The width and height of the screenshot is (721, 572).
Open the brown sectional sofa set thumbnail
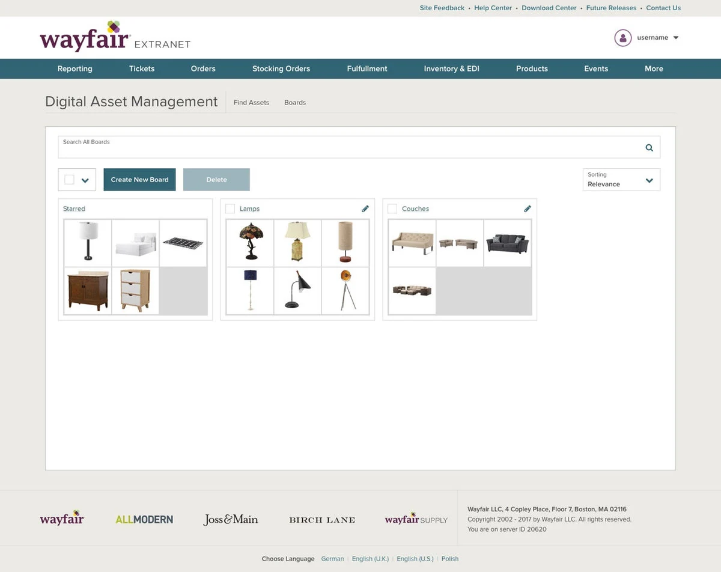coord(460,243)
